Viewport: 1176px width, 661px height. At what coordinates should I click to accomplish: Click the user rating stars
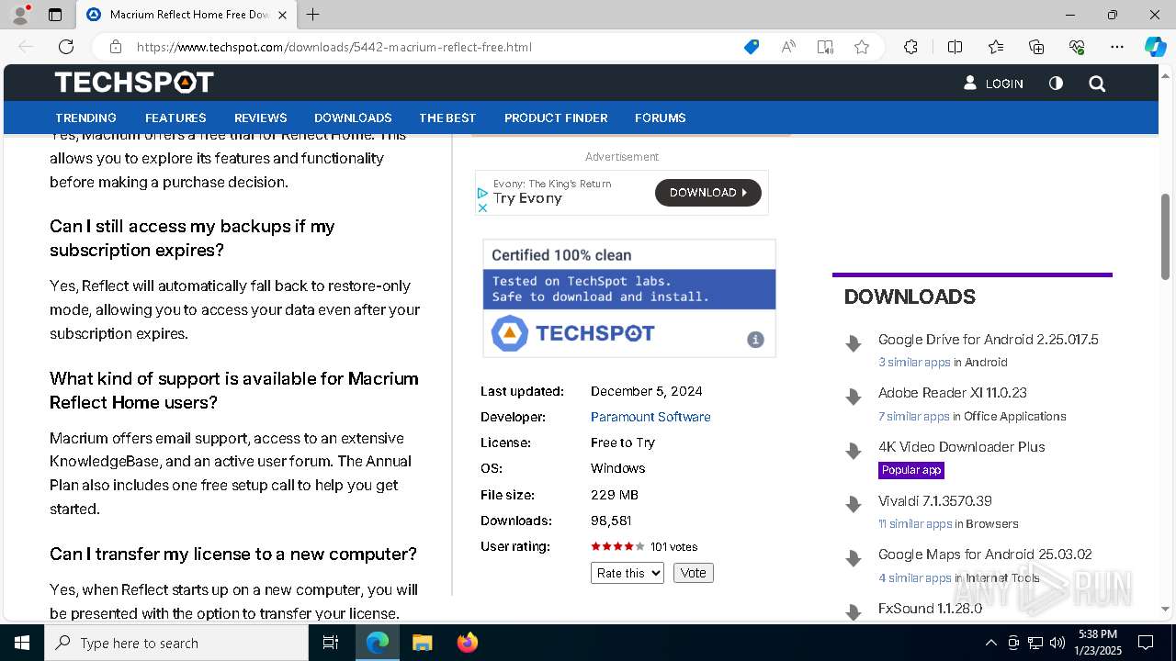pyautogui.click(x=617, y=546)
